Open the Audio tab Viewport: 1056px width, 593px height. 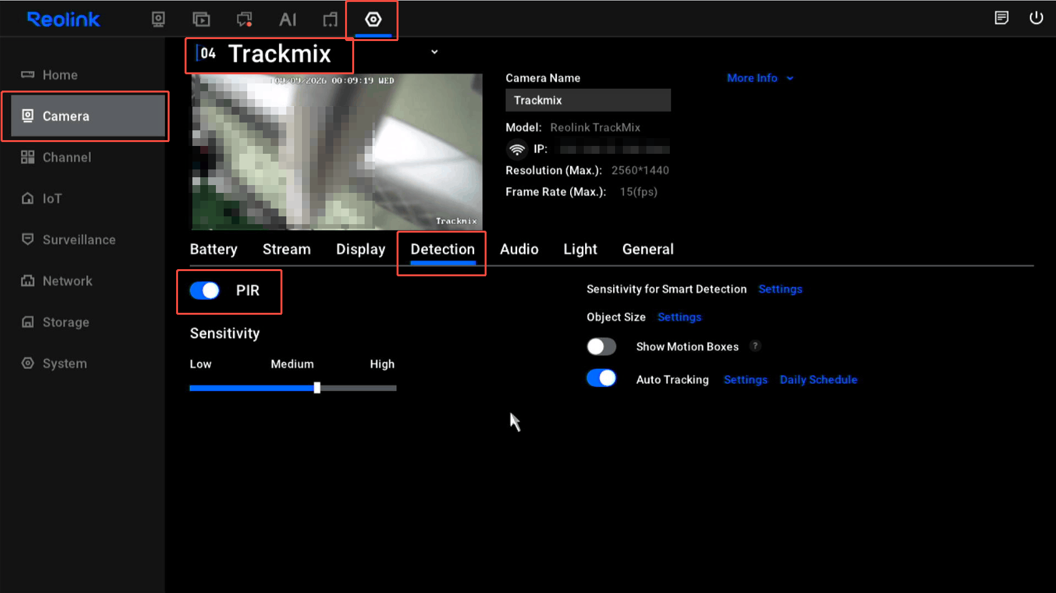[x=519, y=250]
